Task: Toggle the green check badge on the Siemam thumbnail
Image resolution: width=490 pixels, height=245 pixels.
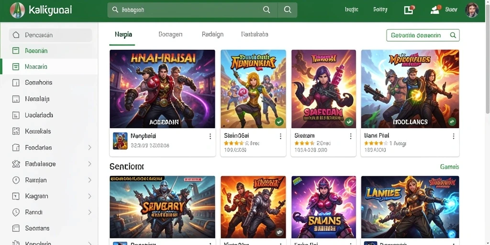Action: tap(349, 122)
